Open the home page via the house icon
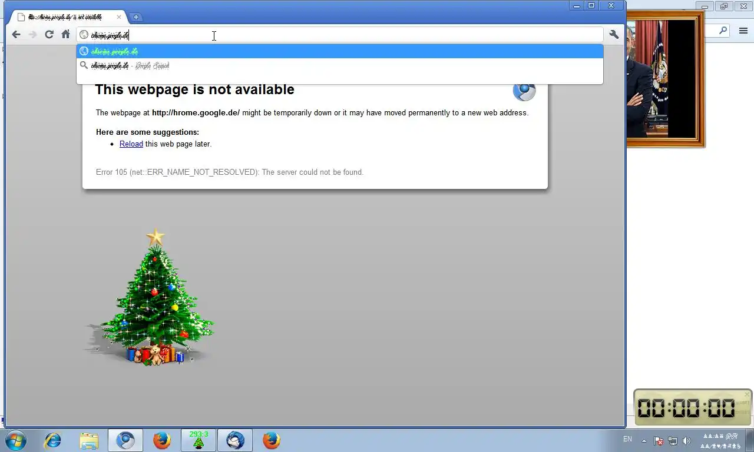 65,35
